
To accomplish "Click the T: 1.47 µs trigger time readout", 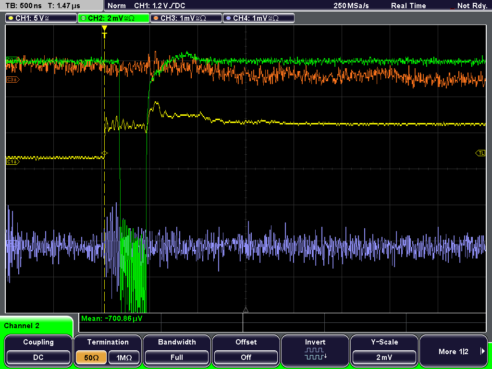I will pos(64,6).
